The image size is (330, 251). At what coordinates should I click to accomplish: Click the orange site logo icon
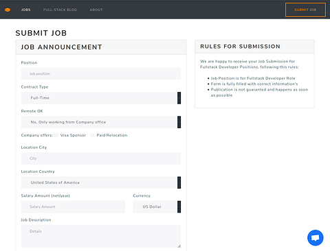point(8,10)
